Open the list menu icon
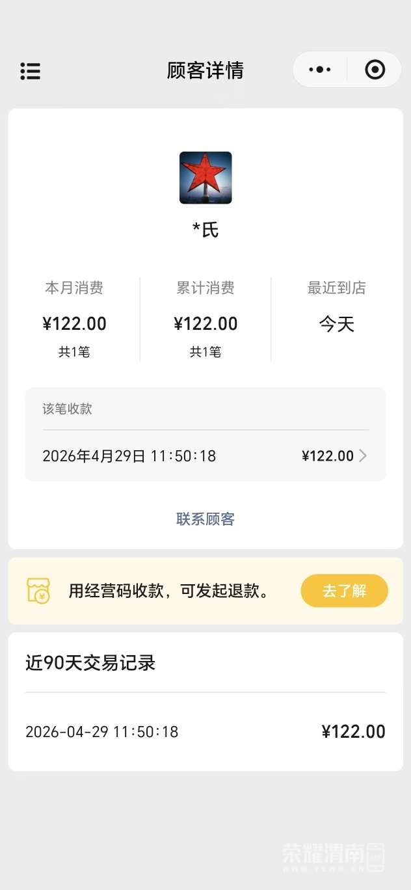Screen dimensions: 411x890 click(30, 71)
